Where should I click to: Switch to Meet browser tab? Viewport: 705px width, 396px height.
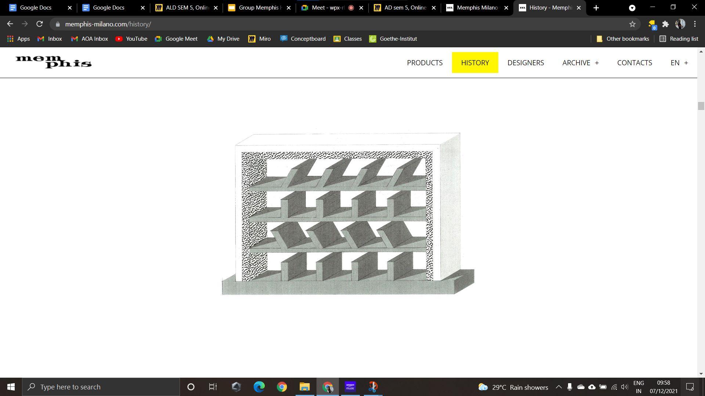327,8
